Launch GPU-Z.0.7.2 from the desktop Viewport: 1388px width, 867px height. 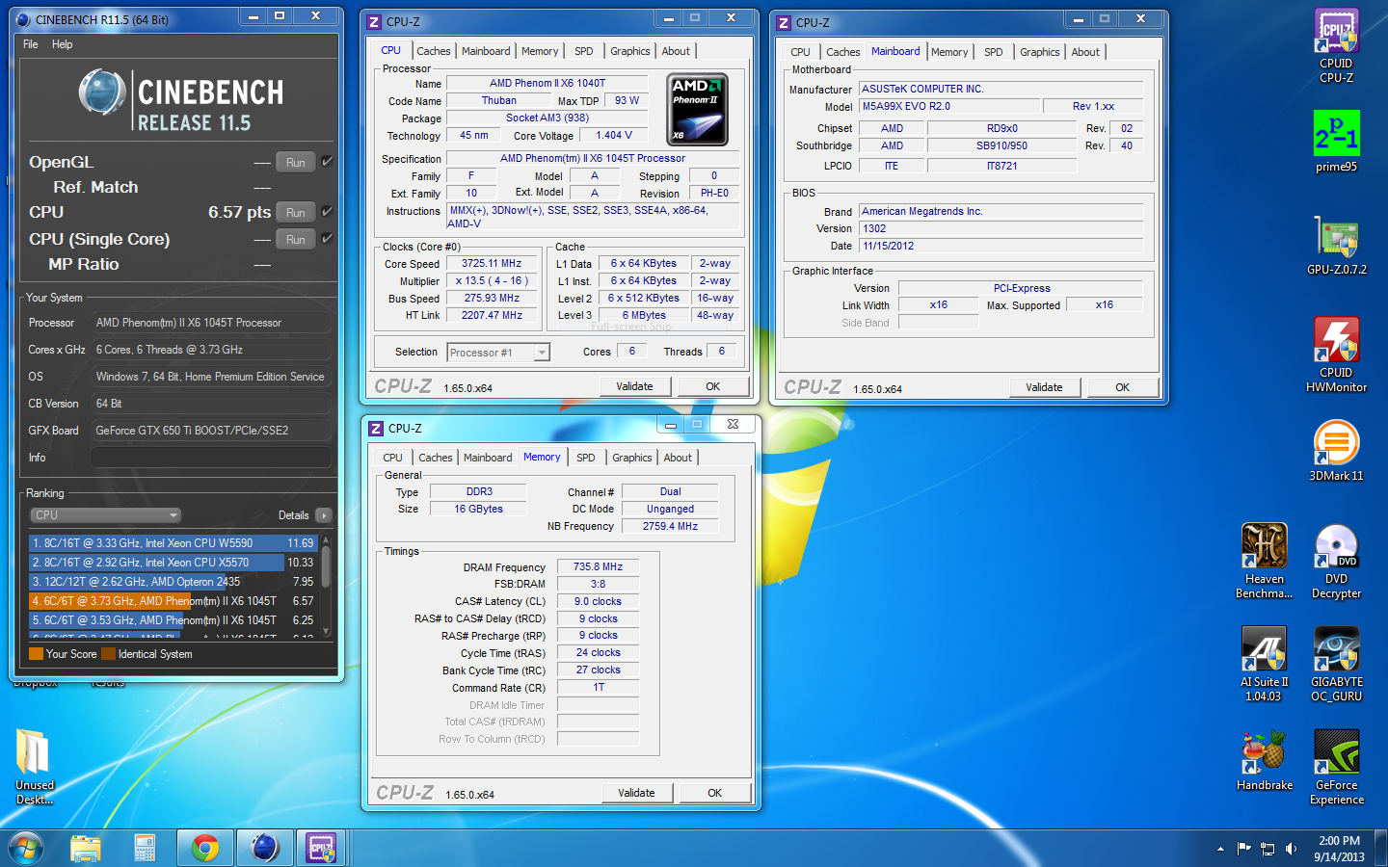click(x=1336, y=245)
